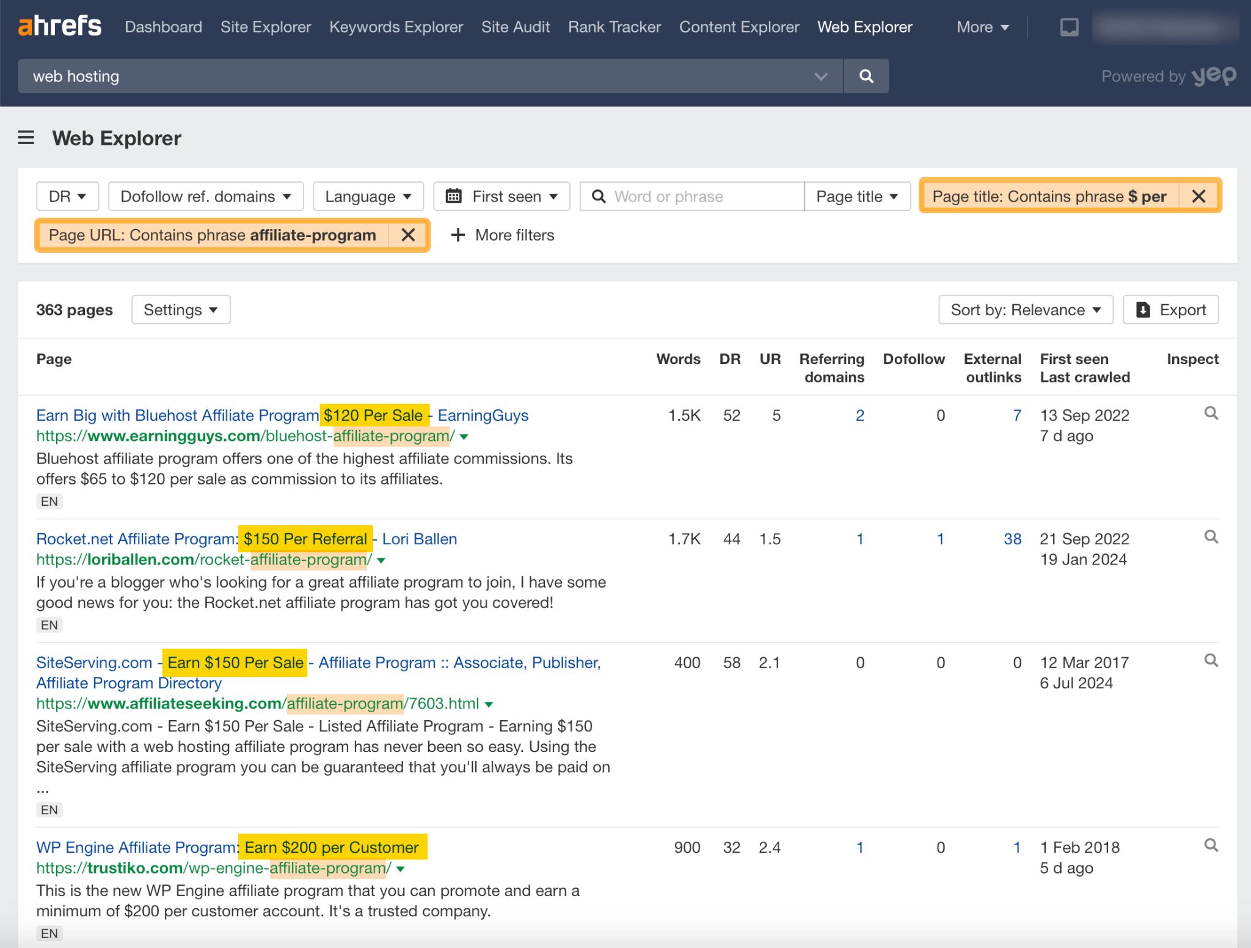The height and width of the screenshot is (948, 1251).
Task: Expand the caret next to trustiko.com URL
Action: (399, 868)
